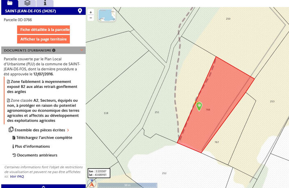Show info about Documents d'urbanisme

coord(54,50)
